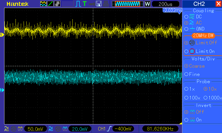Click the -2.032ms trigger offset label
222x133 pixels.
point(172,10)
